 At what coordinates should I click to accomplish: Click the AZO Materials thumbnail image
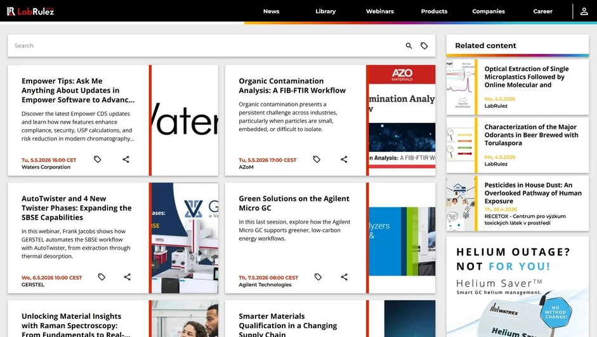click(402, 120)
